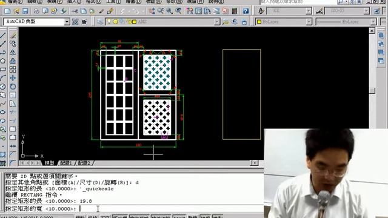Image resolution: width=388 pixels, height=218 pixels.
Task: Open the File menu
Action: [x=15, y=1]
